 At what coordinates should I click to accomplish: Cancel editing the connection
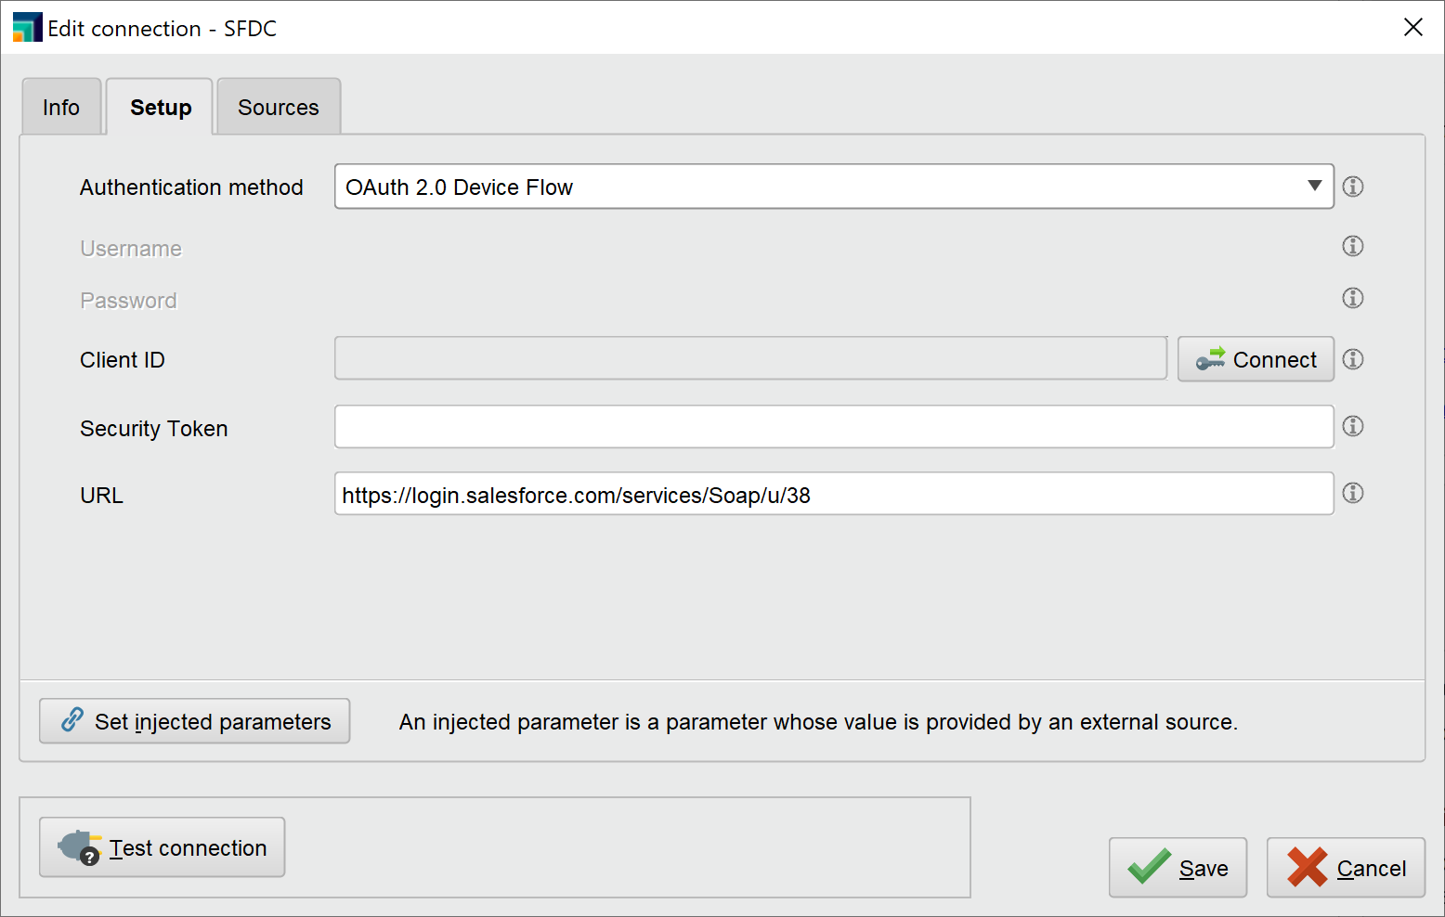[x=1346, y=868]
